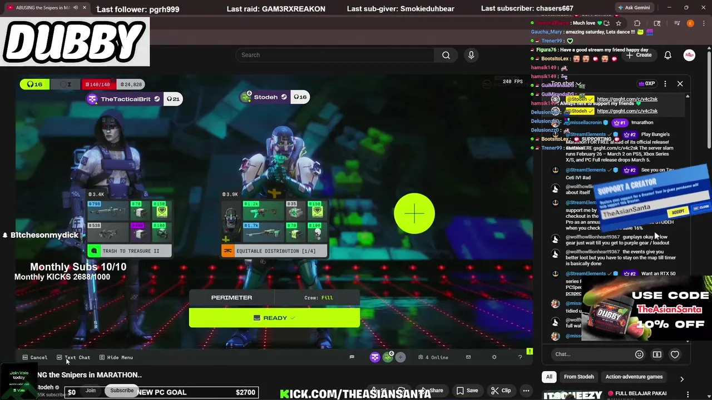712x400 pixels.
Task: Click the purple squad member avatar
Action: (x=375, y=357)
